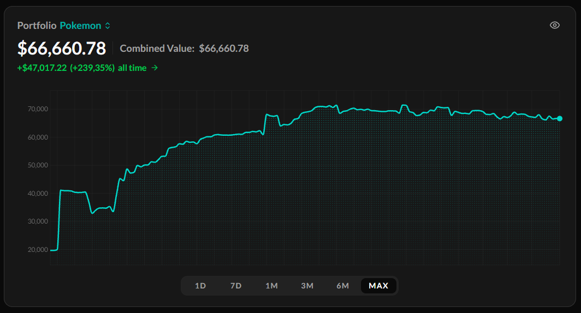Select the 7D time range
This screenshot has width=581, height=313.
point(236,286)
